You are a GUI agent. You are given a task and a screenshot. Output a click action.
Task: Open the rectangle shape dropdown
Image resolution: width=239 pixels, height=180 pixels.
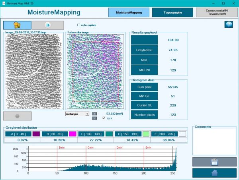[x=77, y=114]
